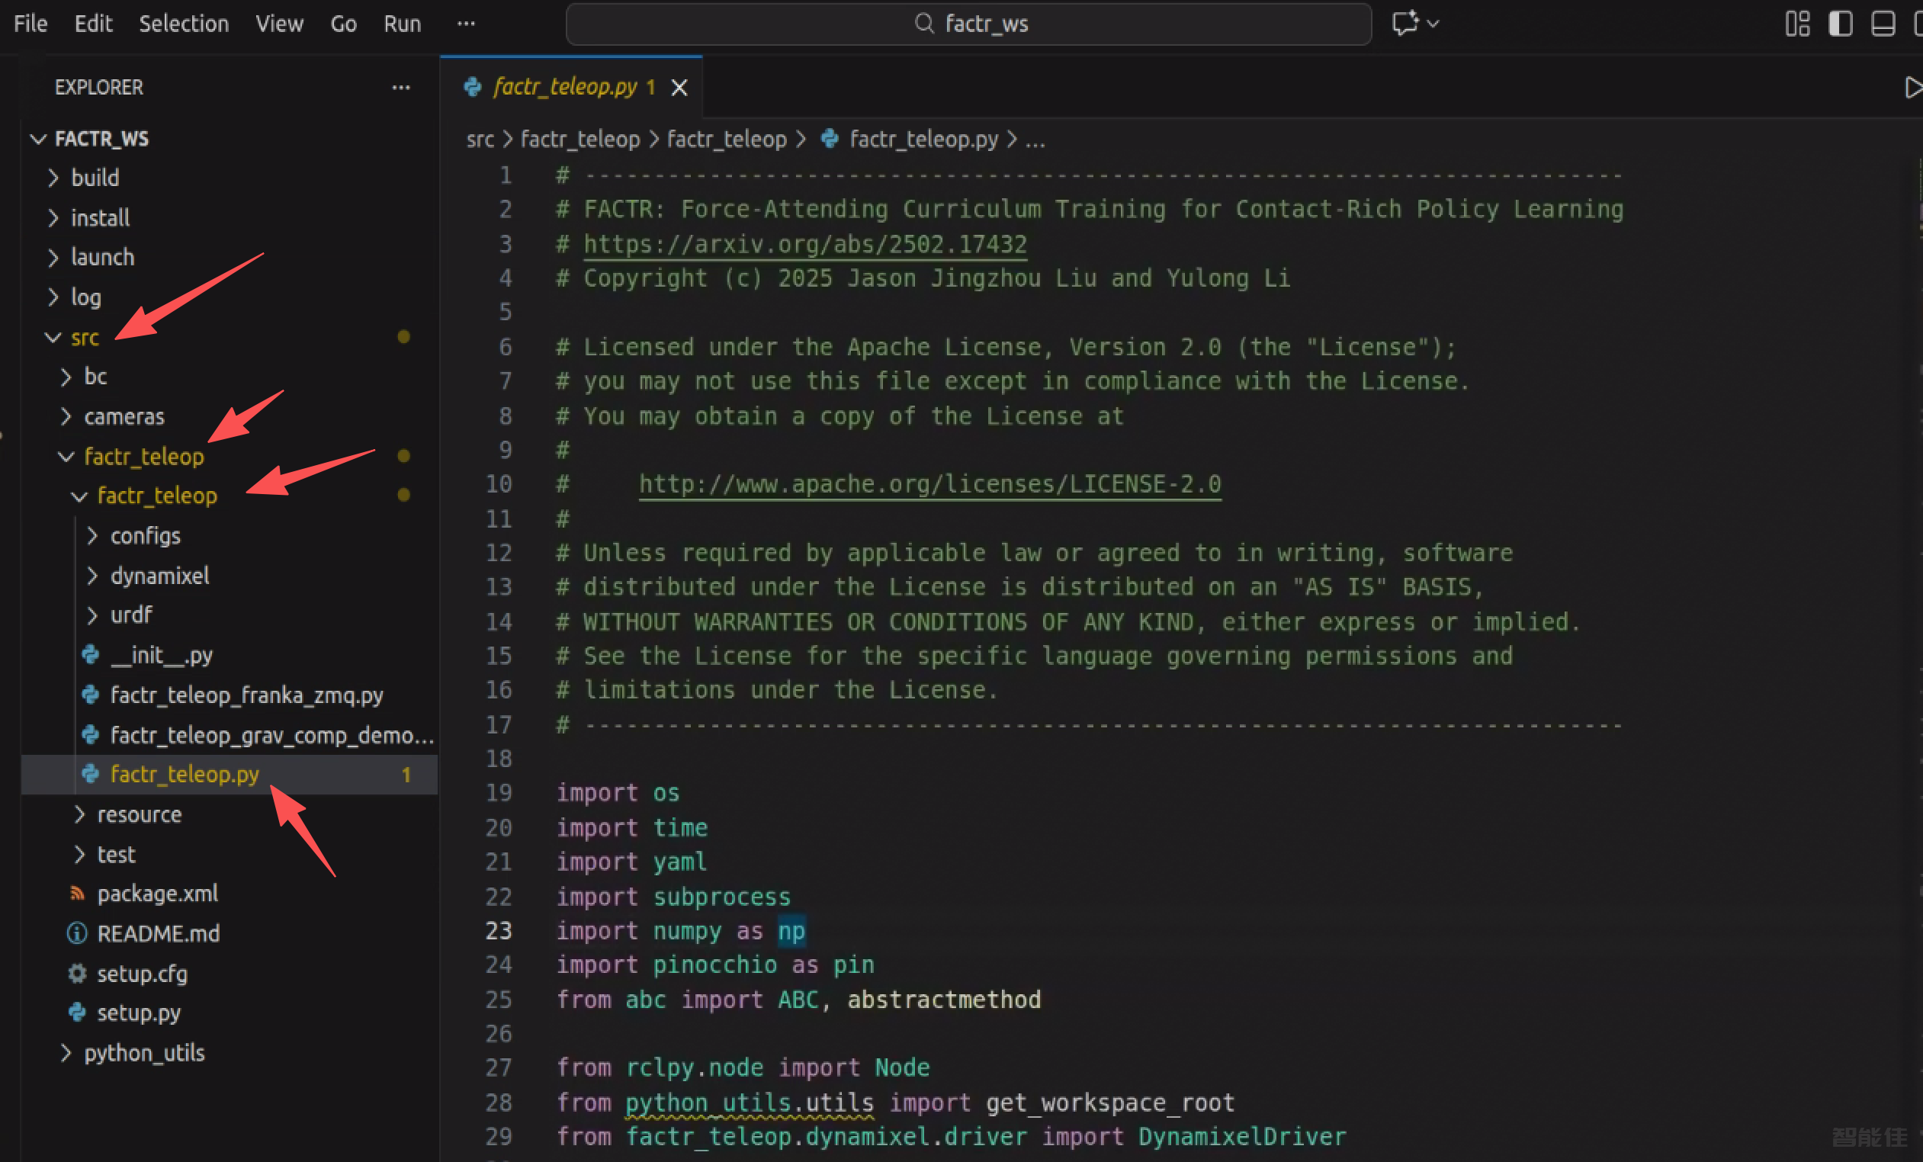The image size is (1923, 1162).
Task: Open Explorer views and more actions ellipsis
Action: 401,88
